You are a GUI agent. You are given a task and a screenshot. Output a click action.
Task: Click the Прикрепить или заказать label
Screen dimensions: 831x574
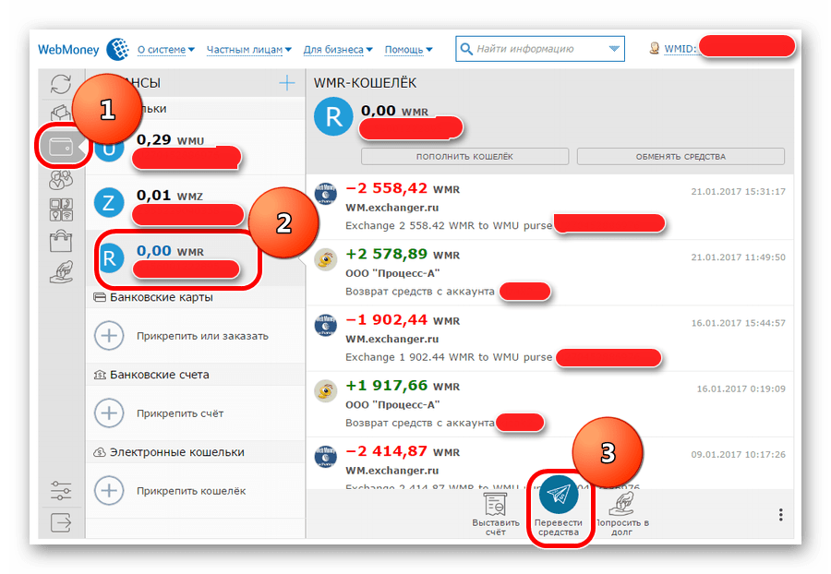click(x=202, y=336)
